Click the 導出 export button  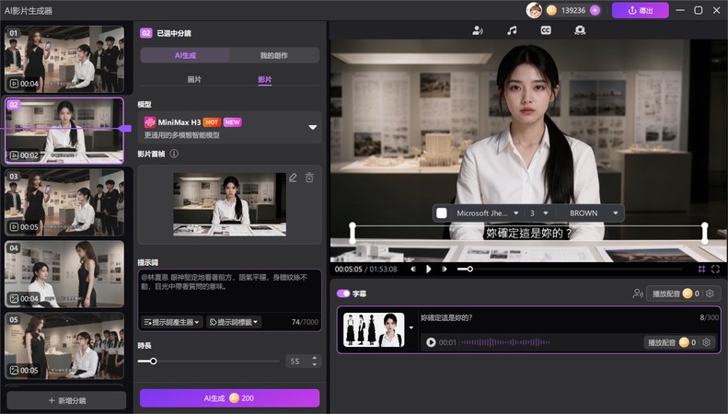(x=641, y=10)
